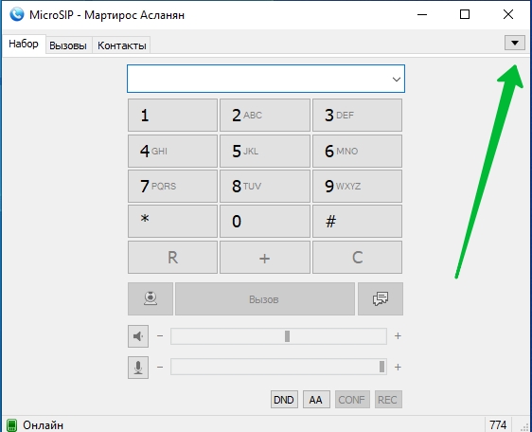Toggle DND do-not-disturb mode

point(284,400)
